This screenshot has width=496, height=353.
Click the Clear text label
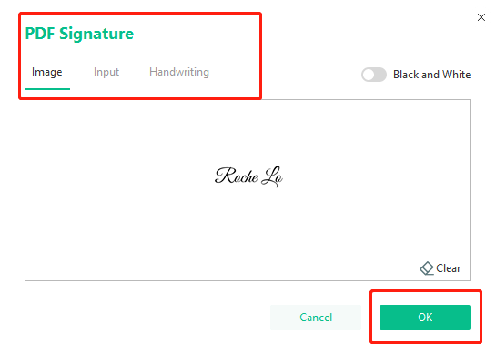point(449,268)
